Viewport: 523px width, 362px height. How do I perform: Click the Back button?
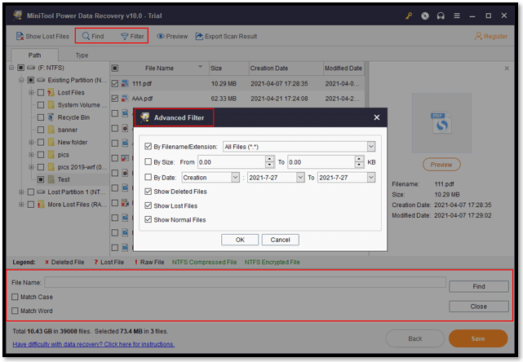point(415,338)
